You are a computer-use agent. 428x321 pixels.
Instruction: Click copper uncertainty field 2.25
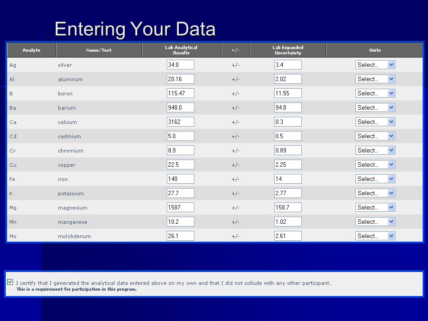coord(288,165)
